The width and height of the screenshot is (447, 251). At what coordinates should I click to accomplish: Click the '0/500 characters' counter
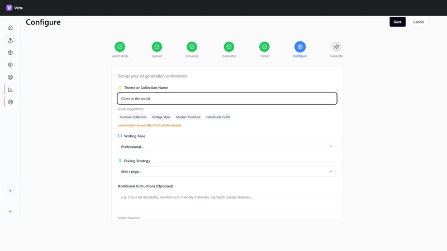click(129, 218)
